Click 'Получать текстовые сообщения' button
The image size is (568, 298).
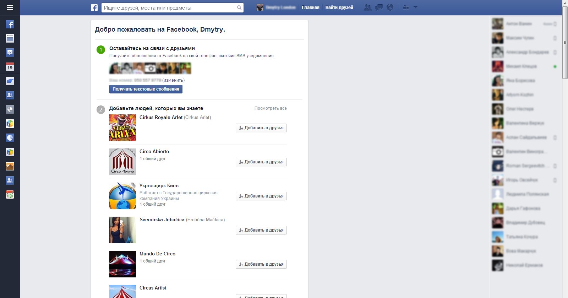click(146, 89)
